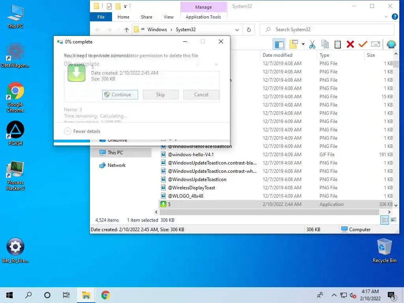The width and height of the screenshot is (404, 303).
Task: Select the @WirelessDisplayToast file
Action: click(191, 187)
